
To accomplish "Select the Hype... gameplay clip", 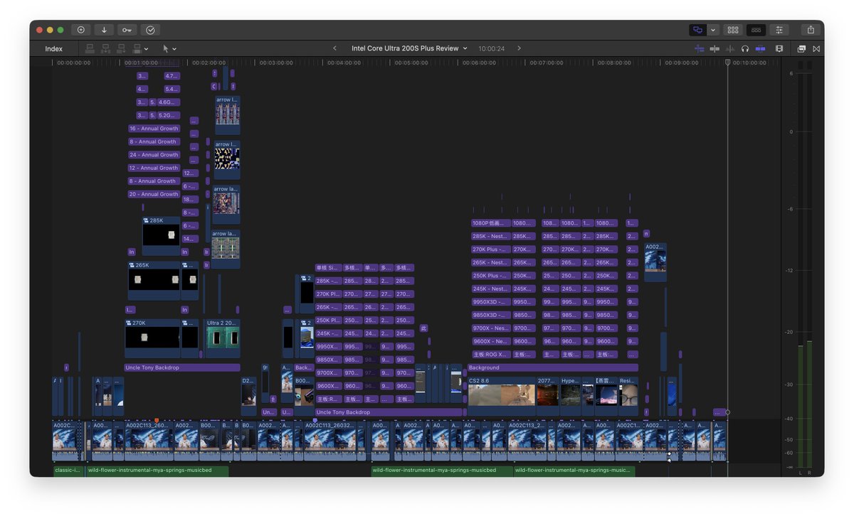I will (x=570, y=396).
